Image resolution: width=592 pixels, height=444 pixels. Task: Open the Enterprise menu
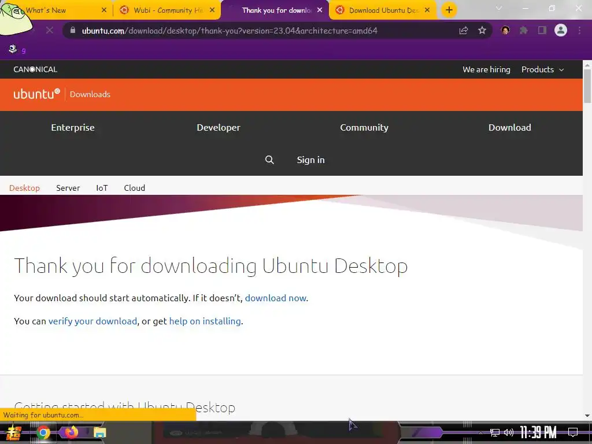coord(73,127)
